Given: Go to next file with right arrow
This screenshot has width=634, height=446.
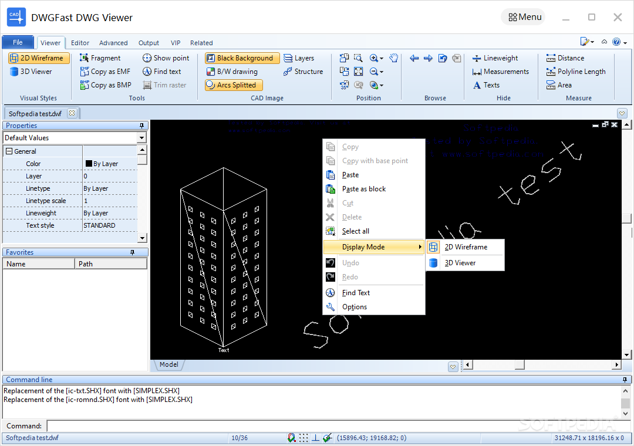Looking at the screenshot, I should tap(428, 58).
